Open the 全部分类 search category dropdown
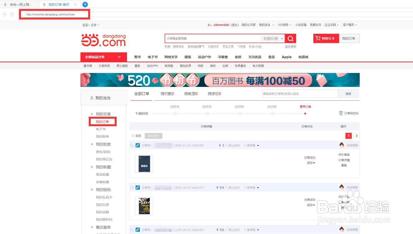This screenshot has height=234, width=413. (273, 38)
